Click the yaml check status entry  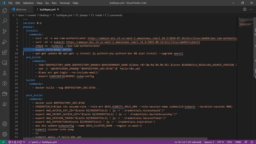coord(33,142)
